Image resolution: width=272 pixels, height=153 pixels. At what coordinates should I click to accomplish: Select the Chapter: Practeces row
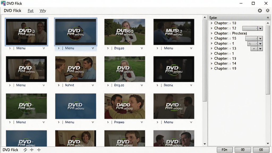click(231, 33)
